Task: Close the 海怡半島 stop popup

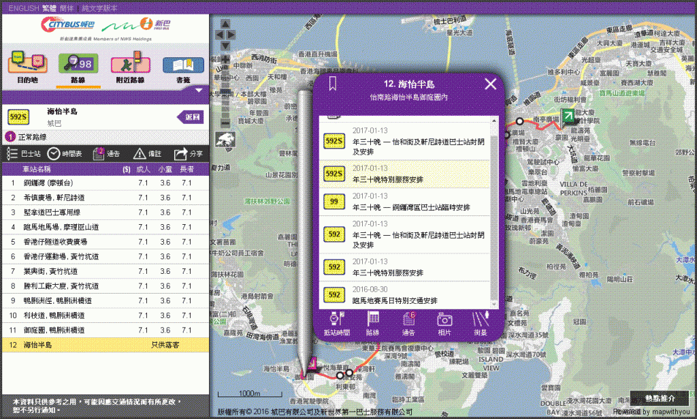Action: click(x=490, y=84)
